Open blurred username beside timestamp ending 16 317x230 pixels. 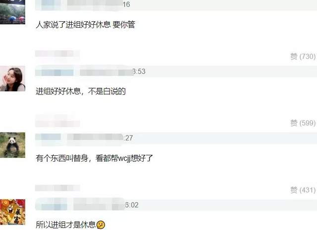click(48, 4)
